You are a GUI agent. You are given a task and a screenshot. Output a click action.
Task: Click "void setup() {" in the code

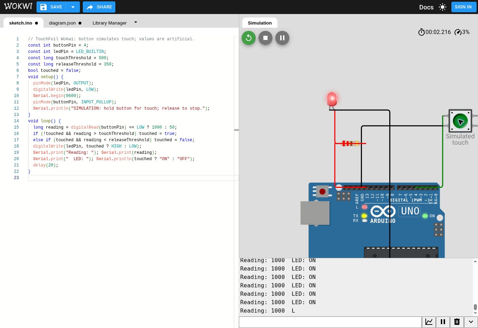pos(46,77)
